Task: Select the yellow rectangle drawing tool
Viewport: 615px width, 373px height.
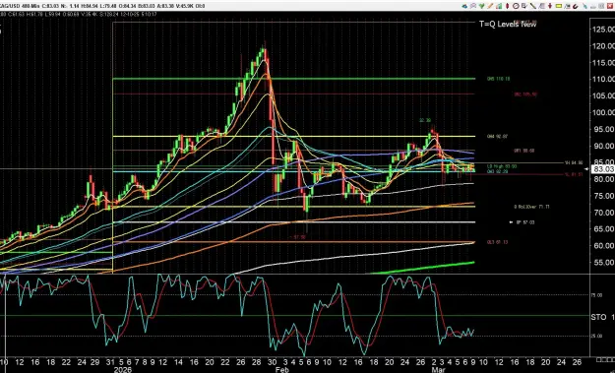Action: tap(559, 6)
